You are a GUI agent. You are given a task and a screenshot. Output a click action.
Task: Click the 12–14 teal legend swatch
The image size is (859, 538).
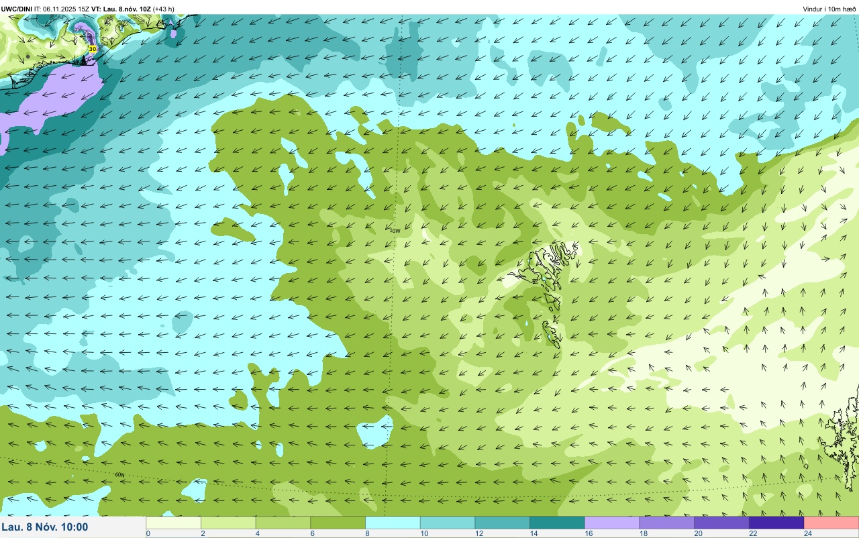(x=503, y=523)
